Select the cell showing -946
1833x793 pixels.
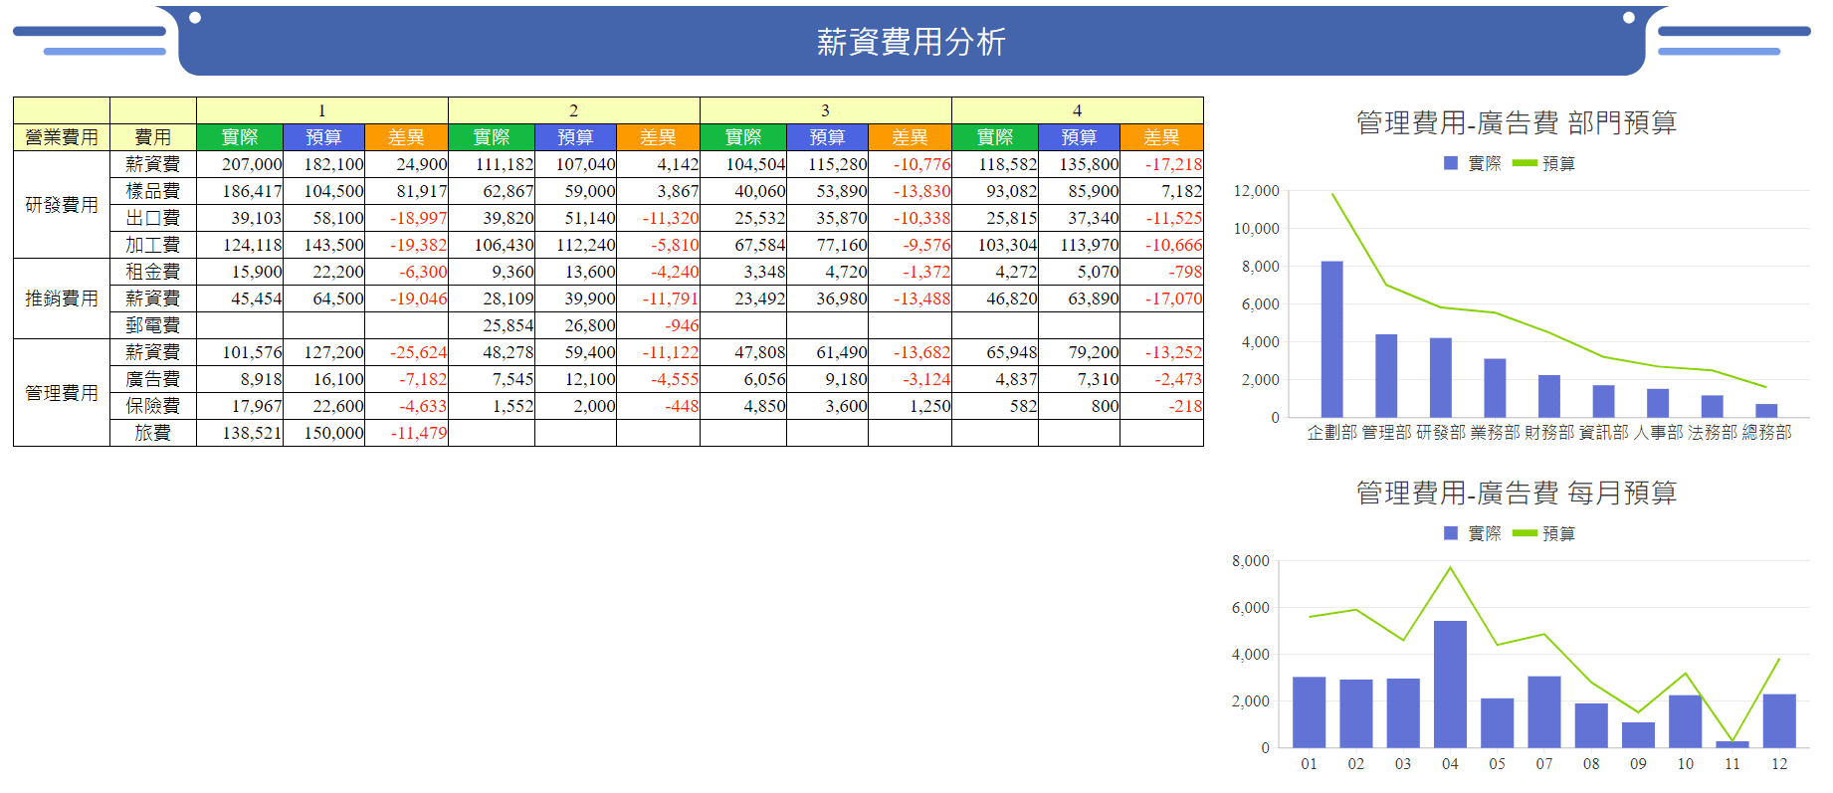(658, 325)
